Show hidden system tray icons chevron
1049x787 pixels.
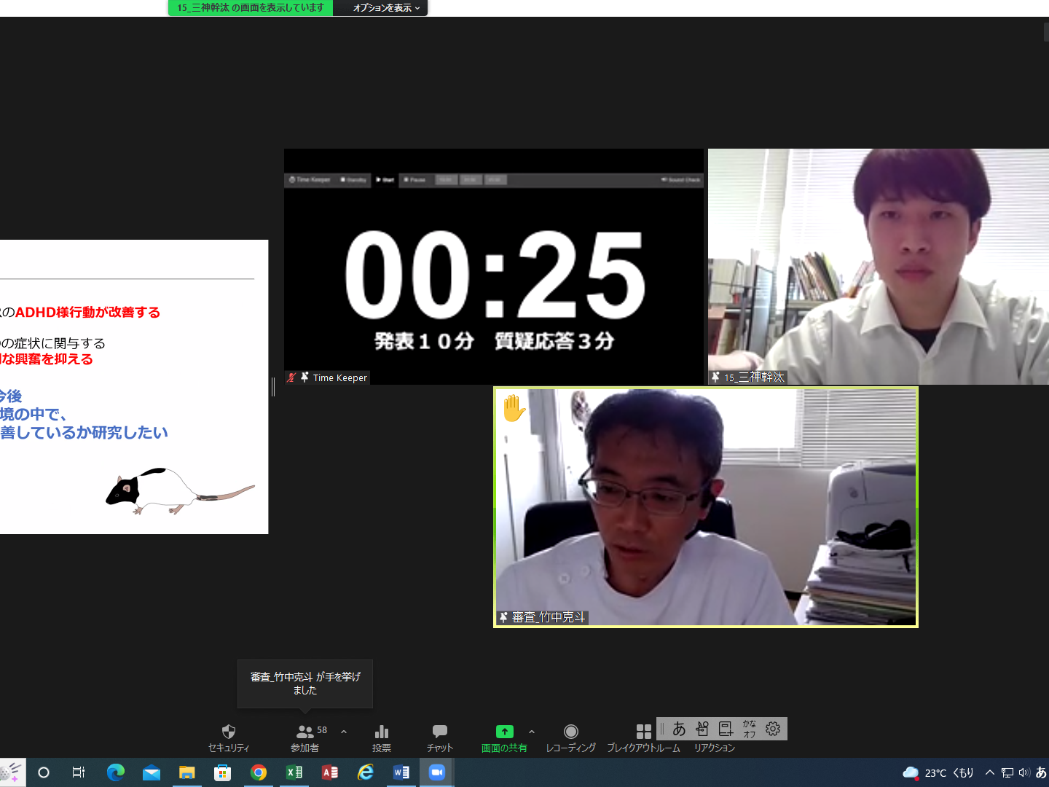click(989, 772)
